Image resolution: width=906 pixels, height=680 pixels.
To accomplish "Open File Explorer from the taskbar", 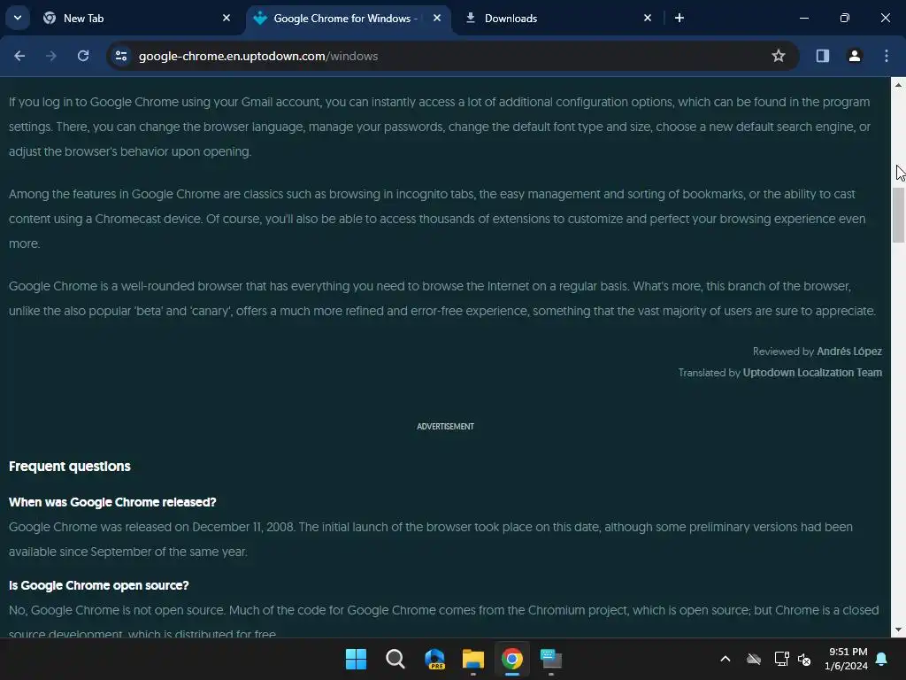I will click(x=473, y=659).
